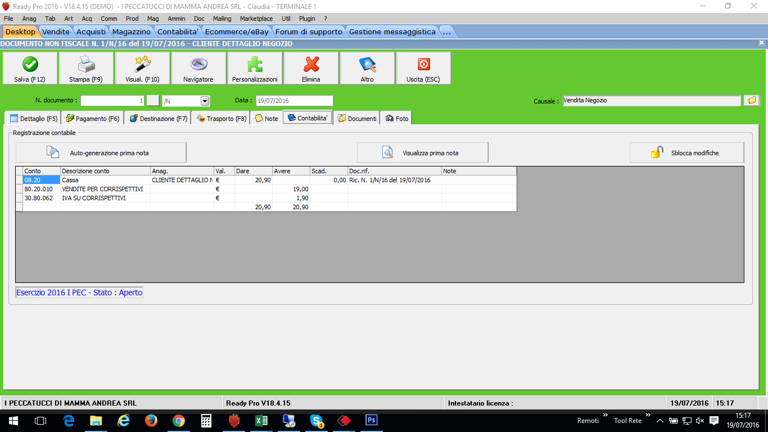Open the Navigatore compass button

pyautogui.click(x=198, y=68)
